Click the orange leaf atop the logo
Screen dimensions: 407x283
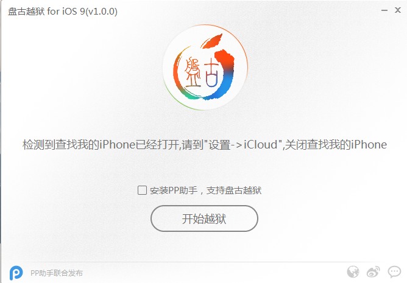point(212,41)
